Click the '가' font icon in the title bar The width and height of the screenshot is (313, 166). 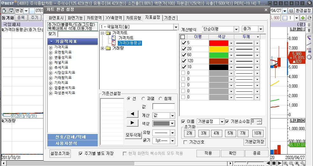pyautogui.click(x=286, y=3)
